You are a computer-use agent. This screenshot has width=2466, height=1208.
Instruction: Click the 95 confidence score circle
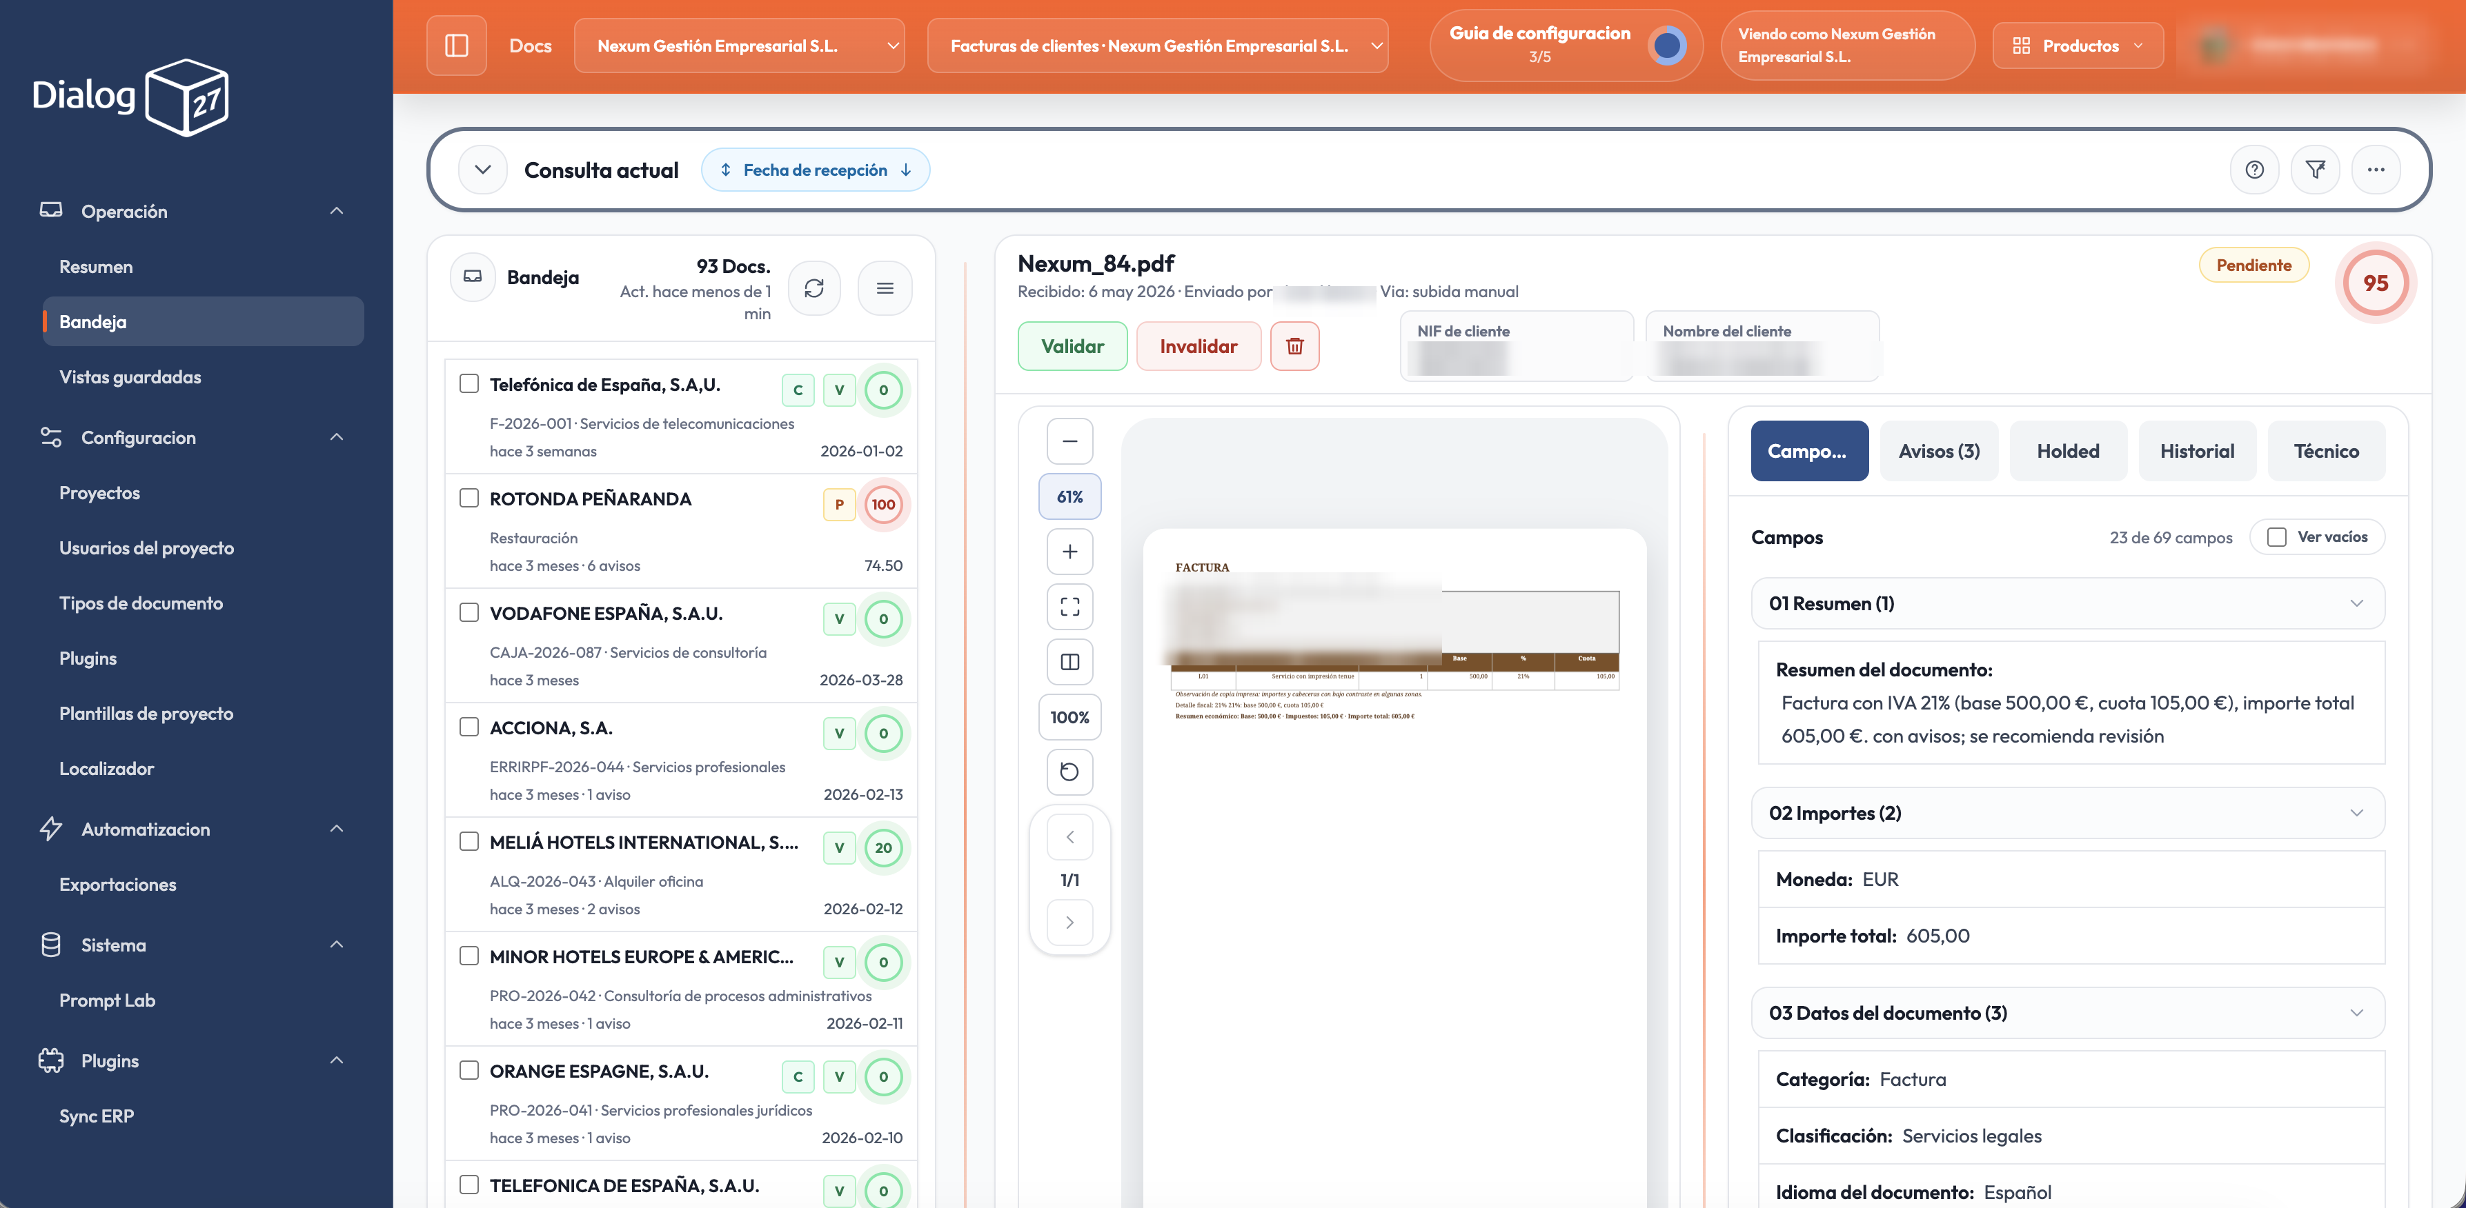pyautogui.click(x=2375, y=283)
